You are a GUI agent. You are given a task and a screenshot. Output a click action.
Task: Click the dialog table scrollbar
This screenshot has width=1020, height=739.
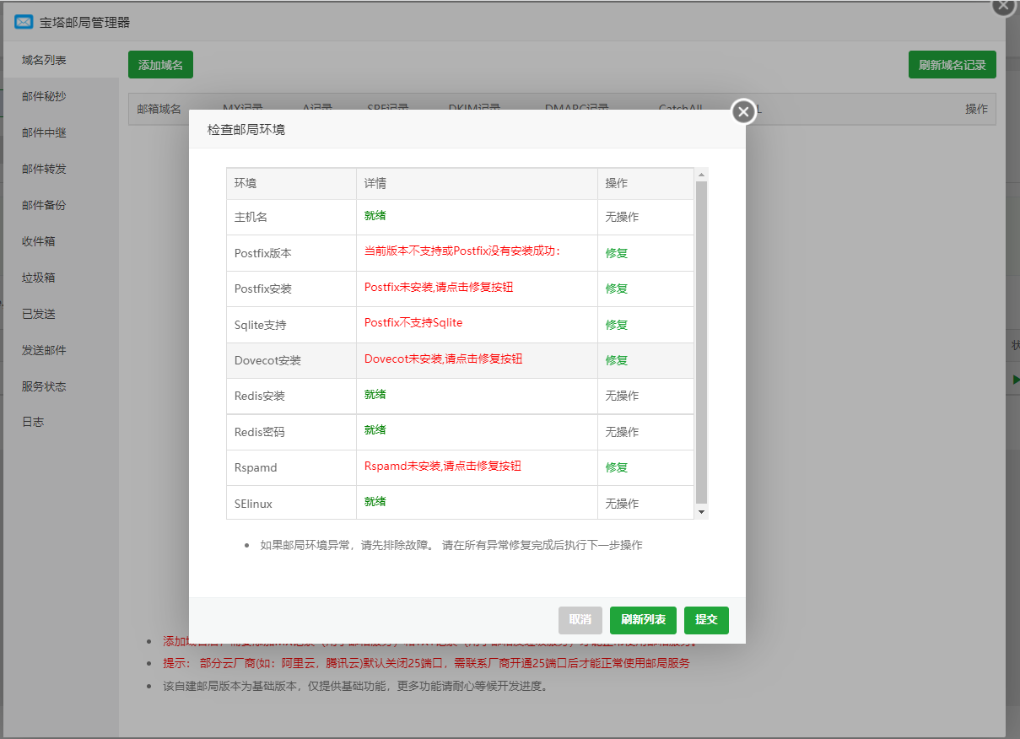point(700,337)
